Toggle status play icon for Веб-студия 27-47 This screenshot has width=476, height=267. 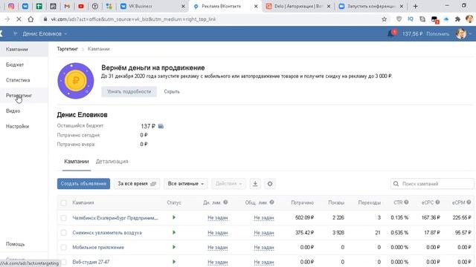pyautogui.click(x=174, y=262)
